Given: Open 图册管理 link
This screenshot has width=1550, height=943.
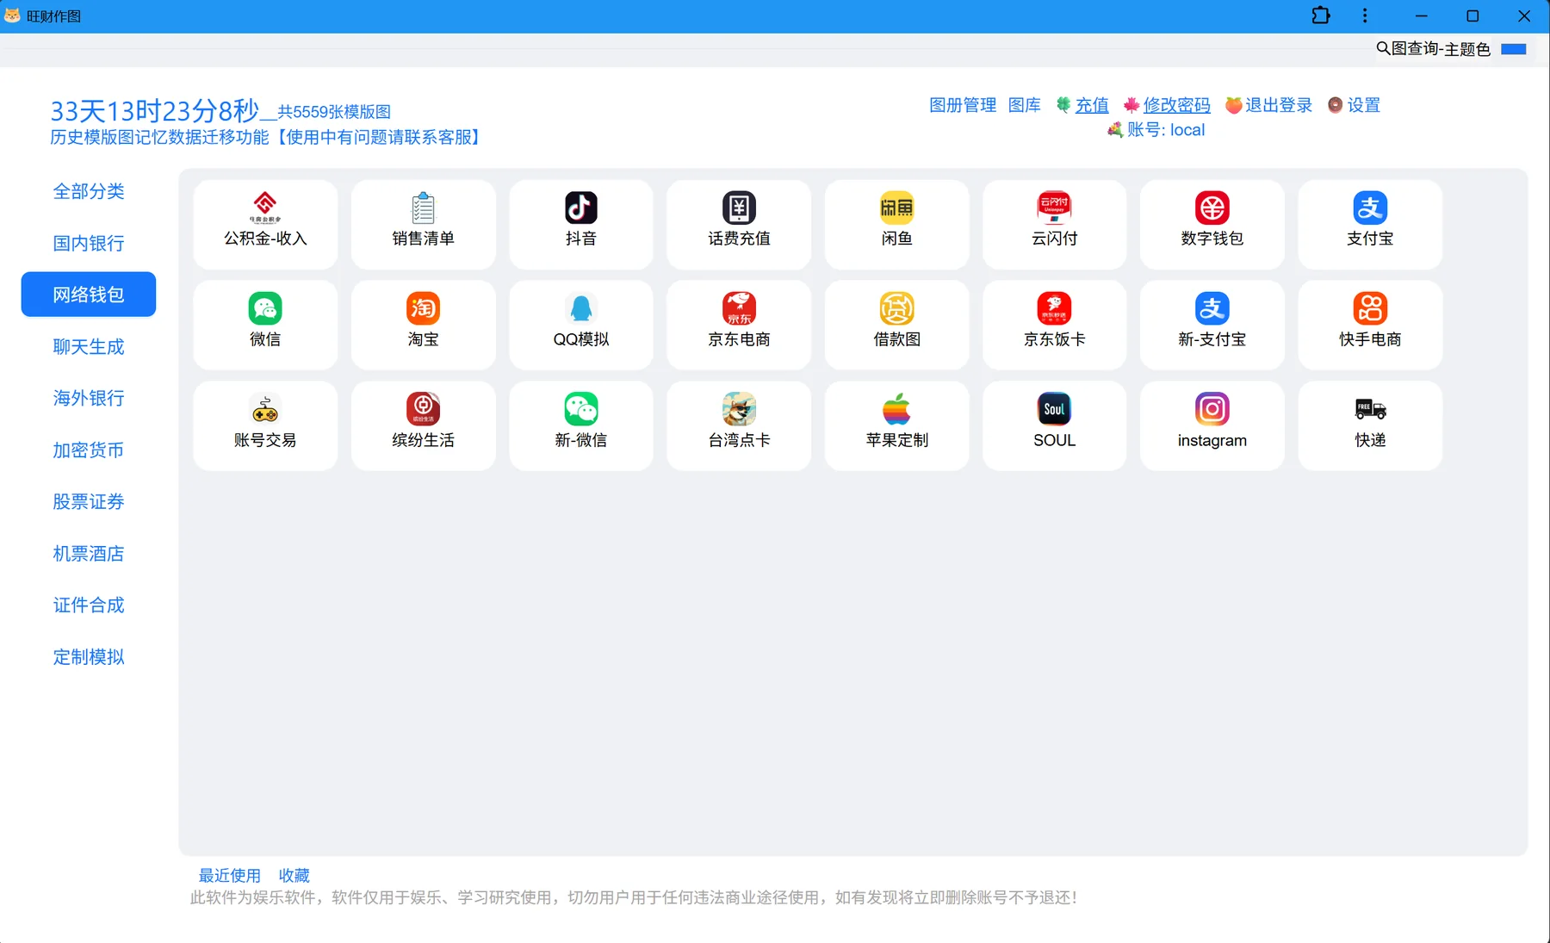Looking at the screenshot, I should coord(963,105).
